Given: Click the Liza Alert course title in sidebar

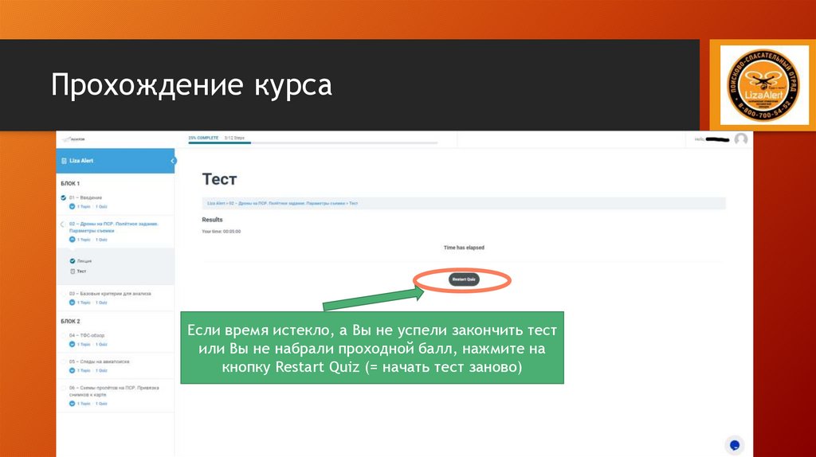Looking at the screenshot, I should 81,161.
